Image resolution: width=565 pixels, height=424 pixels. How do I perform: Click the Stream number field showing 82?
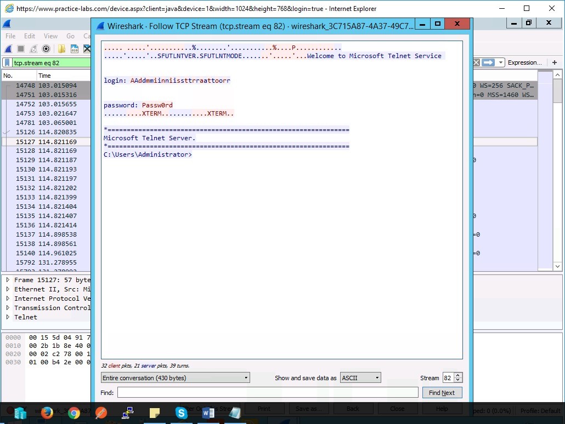(448, 378)
